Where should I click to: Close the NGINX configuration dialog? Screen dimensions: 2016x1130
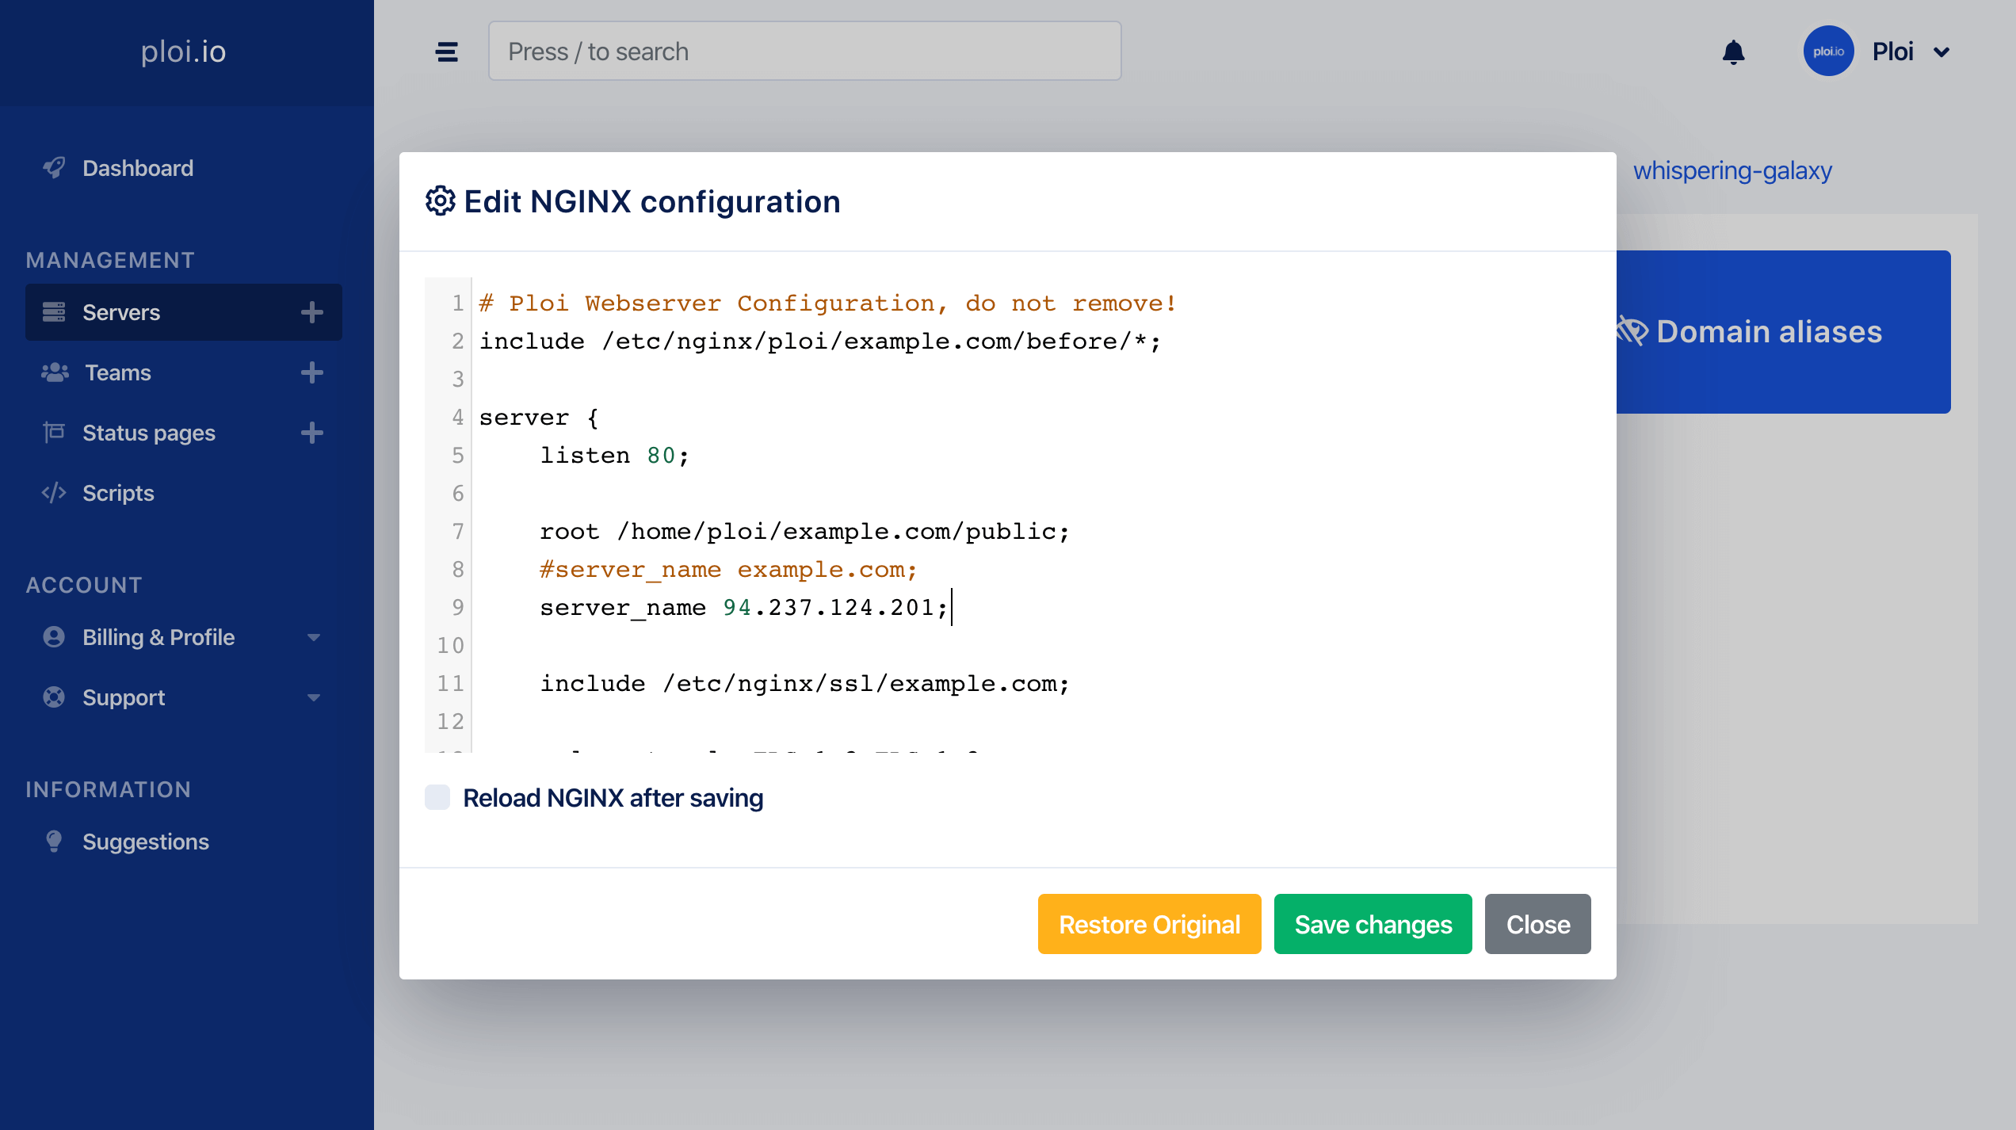click(x=1537, y=924)
